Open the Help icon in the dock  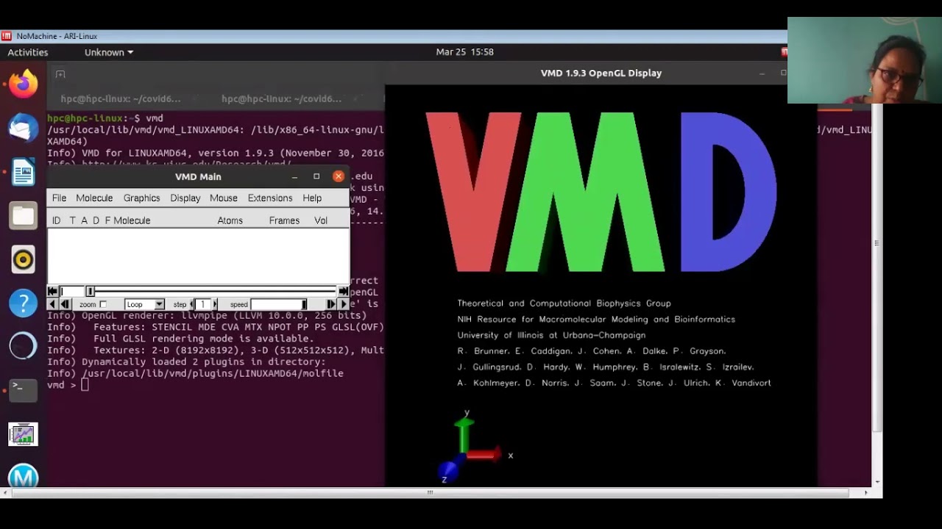point(23,303)
